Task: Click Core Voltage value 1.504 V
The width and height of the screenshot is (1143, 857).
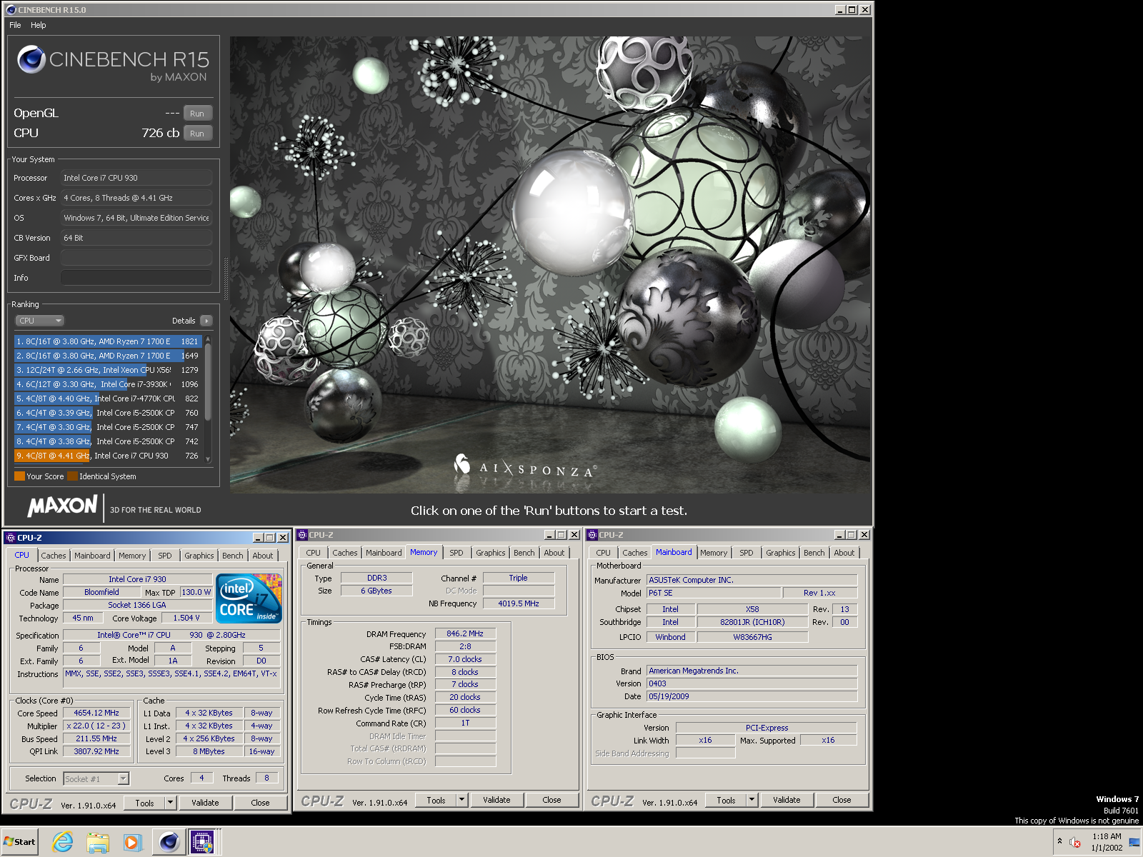Action: [x=186, y=618]
